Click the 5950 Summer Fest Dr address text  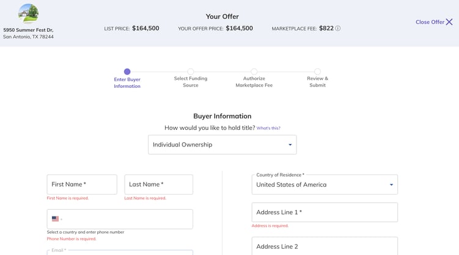tap(28, 30)
